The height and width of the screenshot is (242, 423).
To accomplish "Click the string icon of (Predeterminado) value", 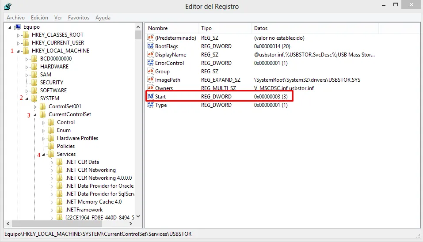I will (x=151, y=38).
